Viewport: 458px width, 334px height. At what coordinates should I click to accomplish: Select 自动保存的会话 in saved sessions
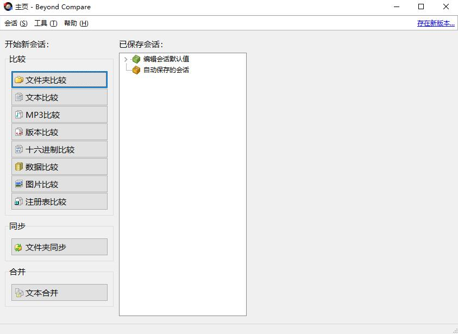point(166,70)
